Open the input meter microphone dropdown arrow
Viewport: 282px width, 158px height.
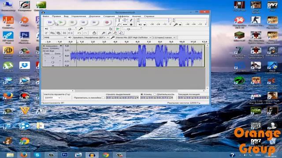click(x=180, y=25)
